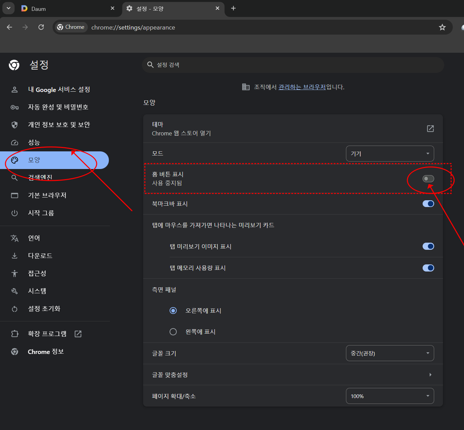Click the shield icon for 개인 정보 보호 및 보안
The image size is (464, 430).
point(15,125)
